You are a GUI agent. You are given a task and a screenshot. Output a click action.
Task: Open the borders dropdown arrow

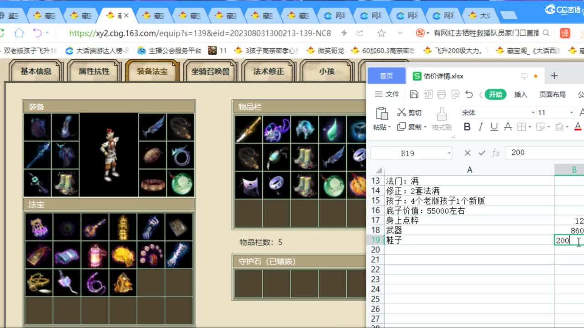click(529, 127)
